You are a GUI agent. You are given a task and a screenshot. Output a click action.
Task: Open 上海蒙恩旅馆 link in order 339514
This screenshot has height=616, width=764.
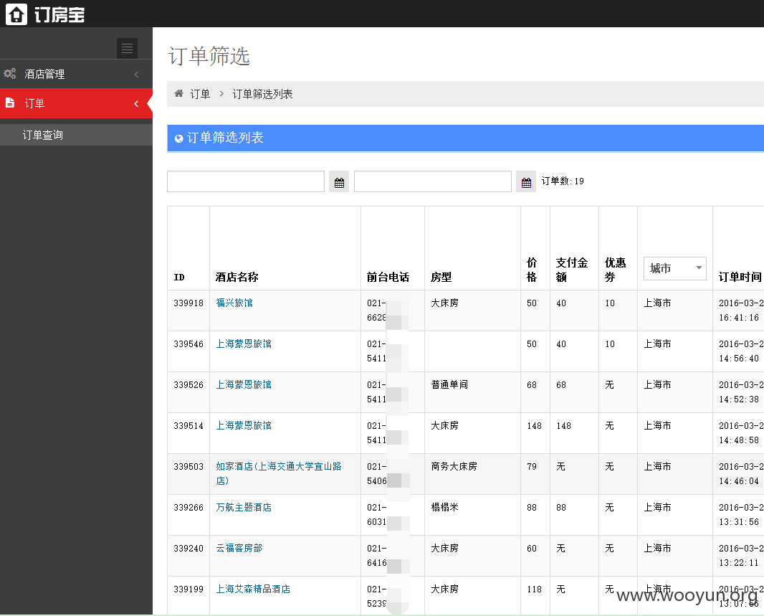(x=244, y=425)
